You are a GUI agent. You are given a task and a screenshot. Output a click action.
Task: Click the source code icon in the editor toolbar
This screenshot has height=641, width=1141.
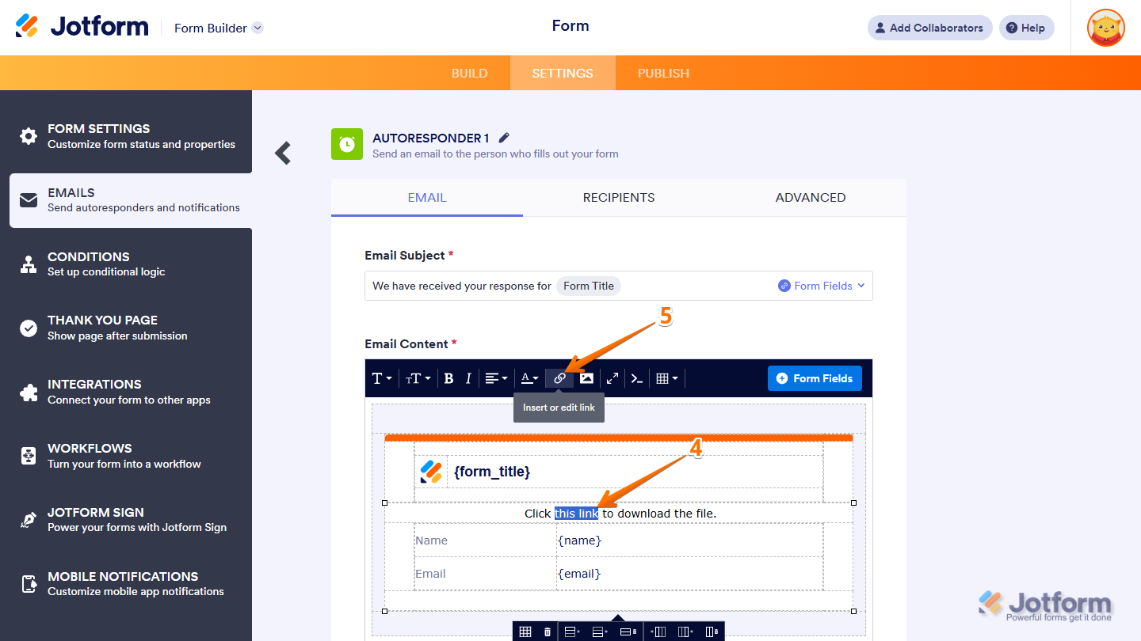pos(636,377)
